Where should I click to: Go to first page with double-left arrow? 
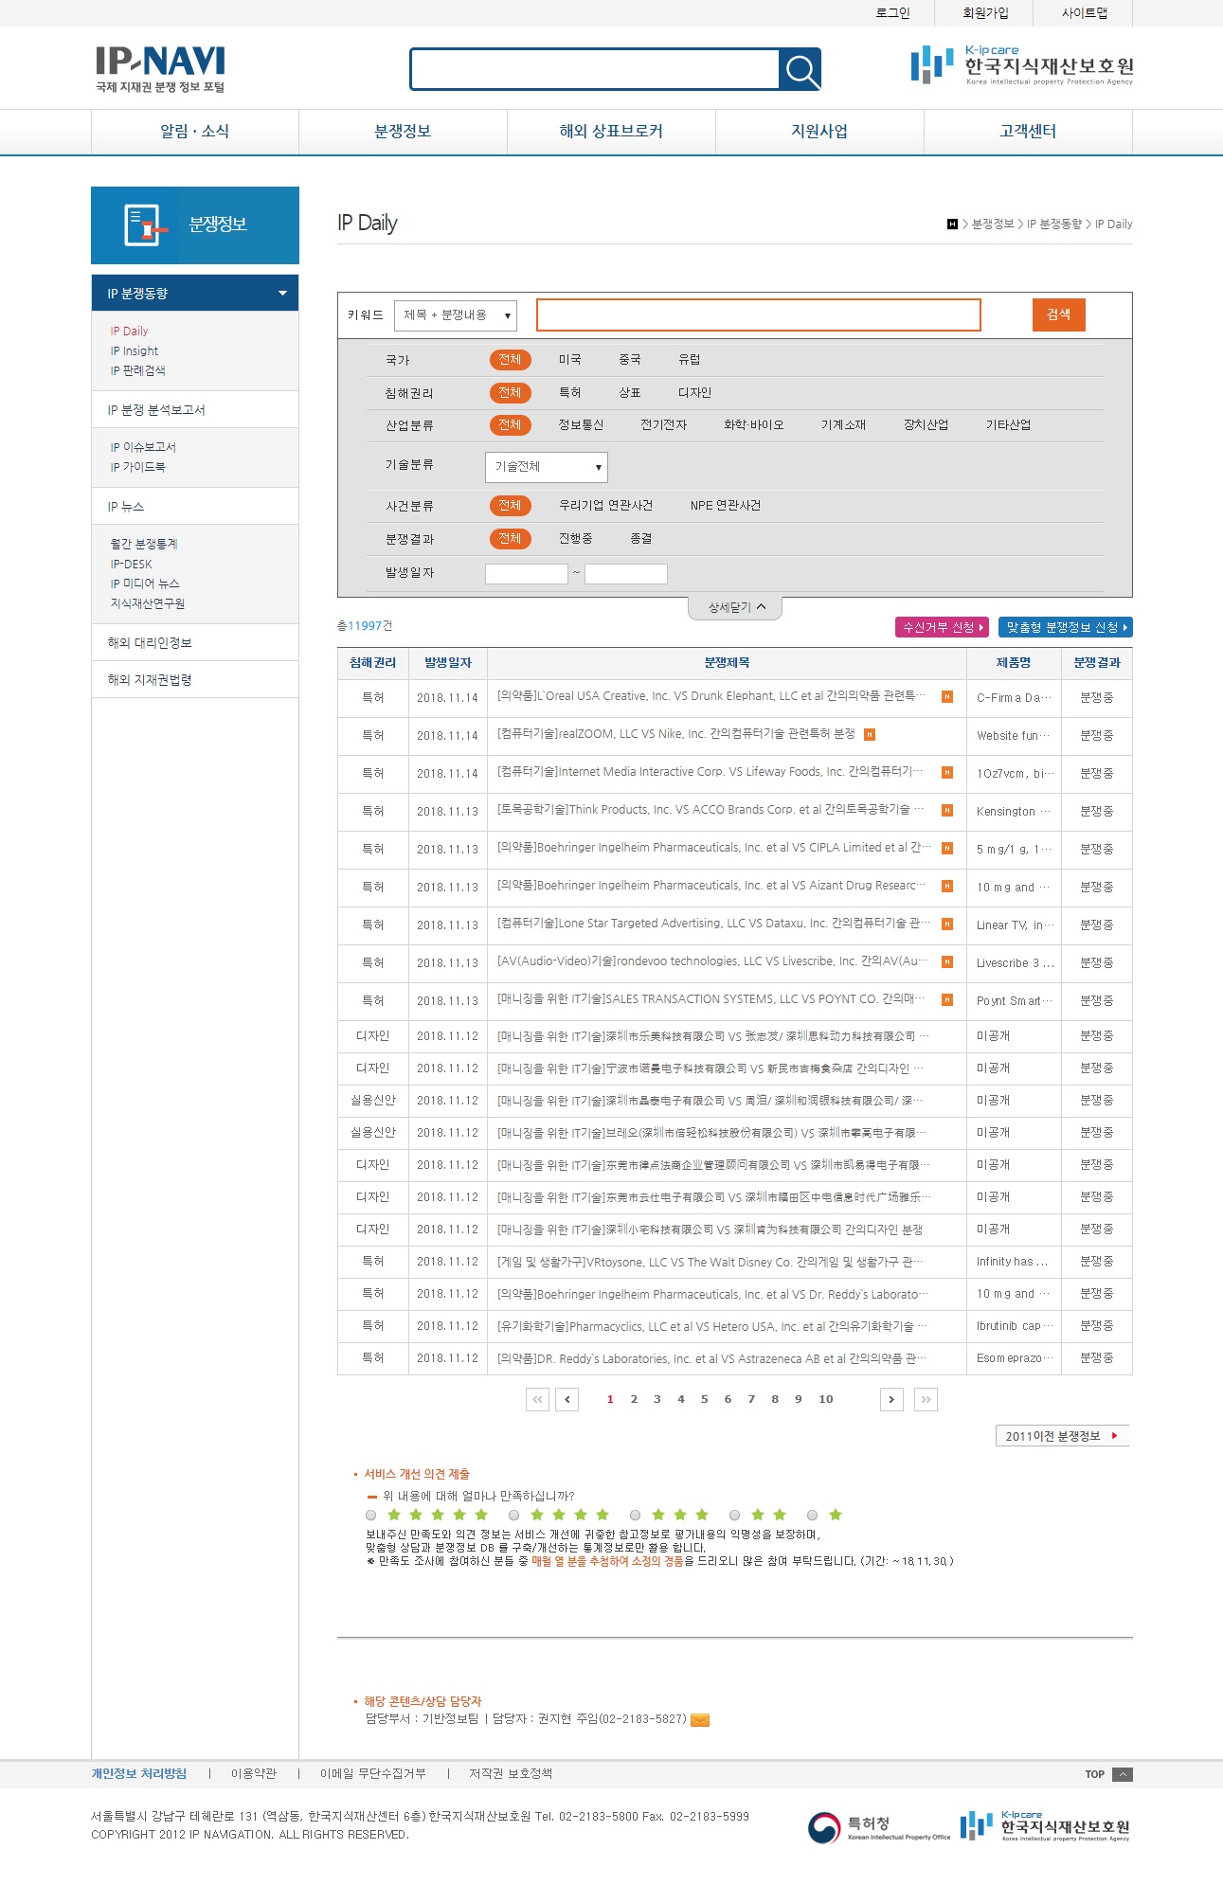coord(537,1399)
